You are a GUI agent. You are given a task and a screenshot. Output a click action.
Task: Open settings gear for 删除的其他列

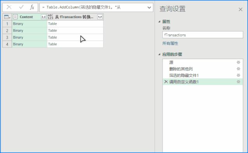point(238,69)
